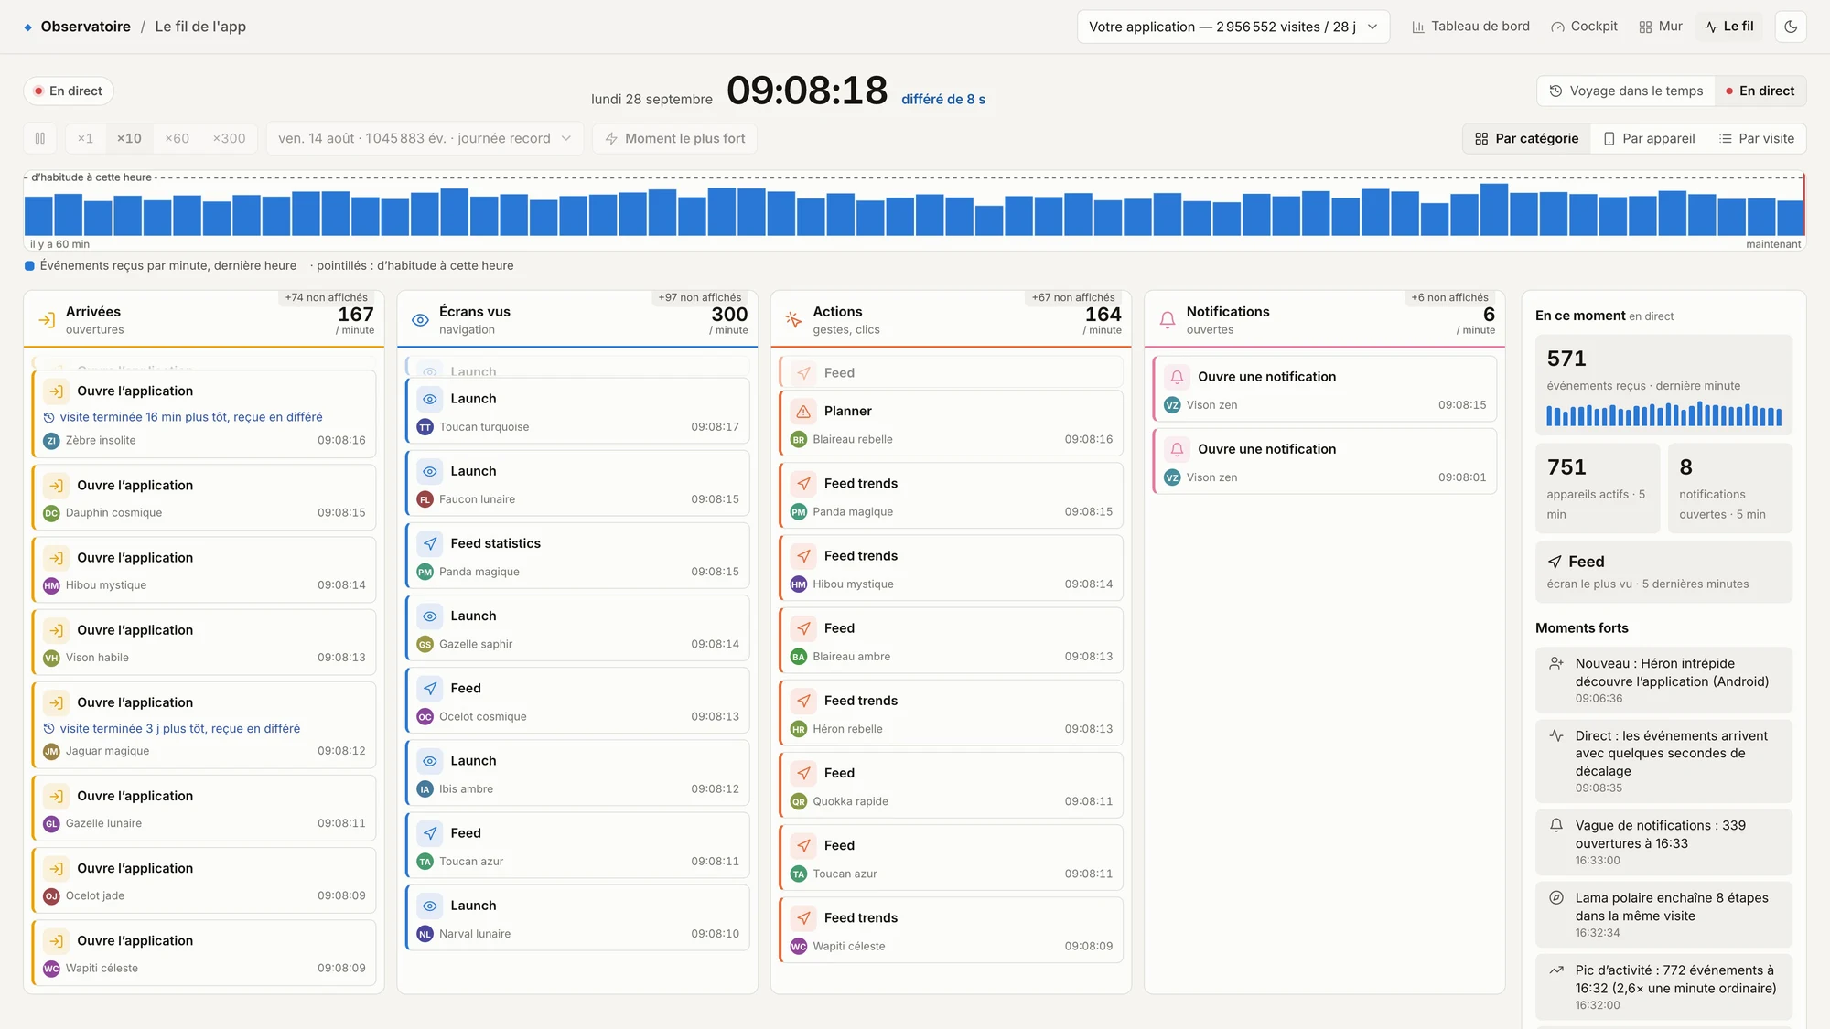Click the Faucon lunaire avatar badge

[x=425, y=499]
